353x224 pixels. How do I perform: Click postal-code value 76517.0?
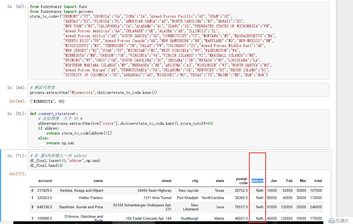tap(241, 207)
